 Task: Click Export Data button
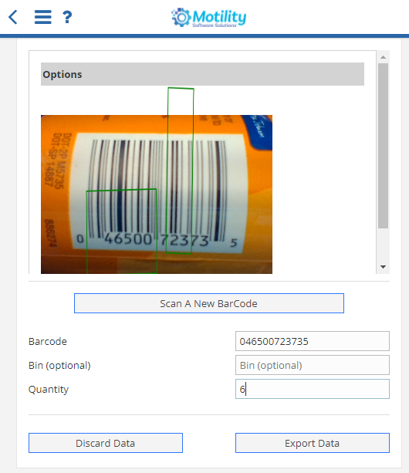point(313,443)
